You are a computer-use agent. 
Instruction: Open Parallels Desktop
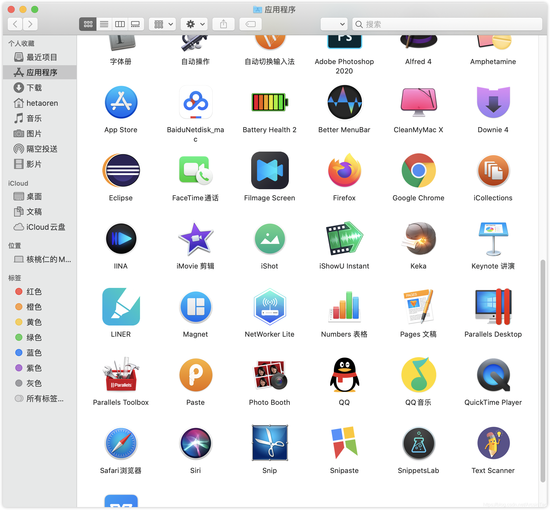(493, 307)
